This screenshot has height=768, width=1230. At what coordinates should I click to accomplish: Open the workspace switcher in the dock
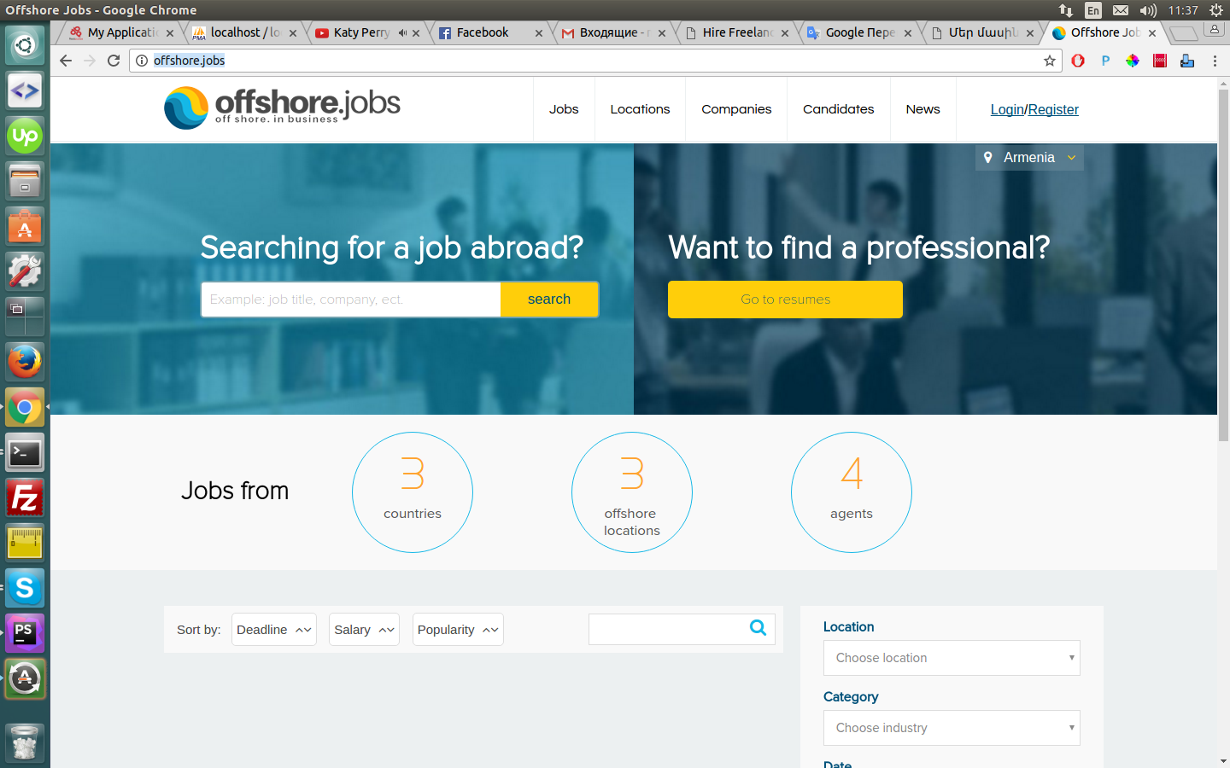point(25,317)
